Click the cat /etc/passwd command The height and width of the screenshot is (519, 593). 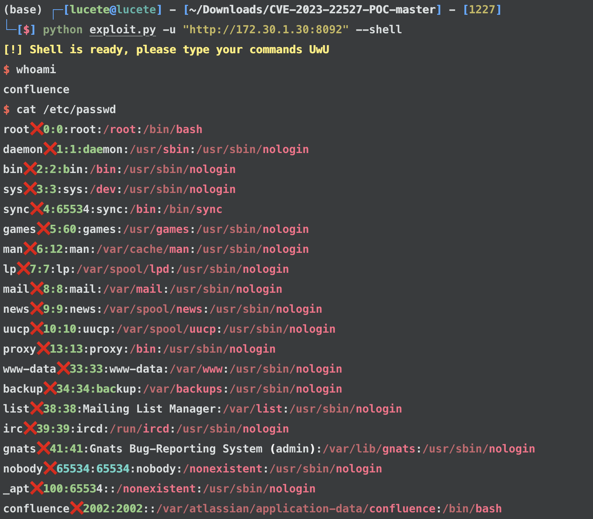(x=66, y=109)
